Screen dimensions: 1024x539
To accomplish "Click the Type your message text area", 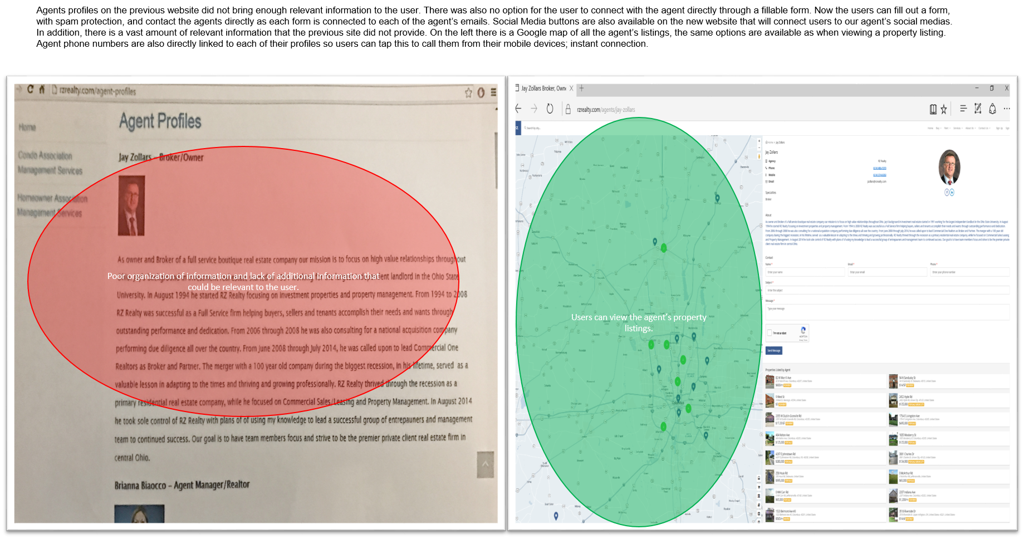I will point(887,312).
